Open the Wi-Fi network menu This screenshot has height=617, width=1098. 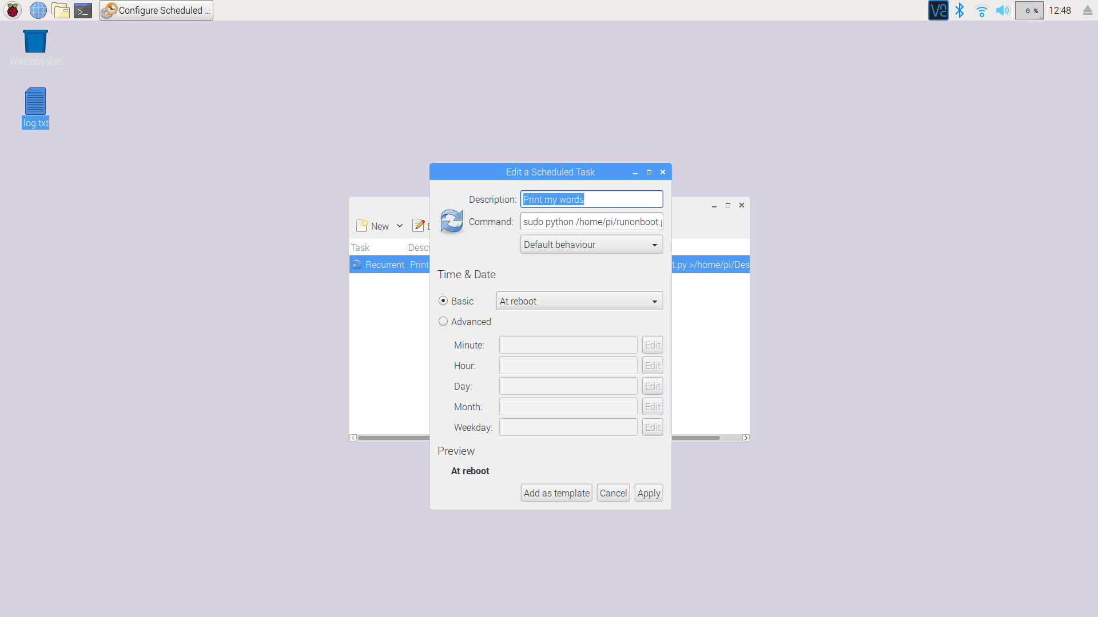[981, 10]
